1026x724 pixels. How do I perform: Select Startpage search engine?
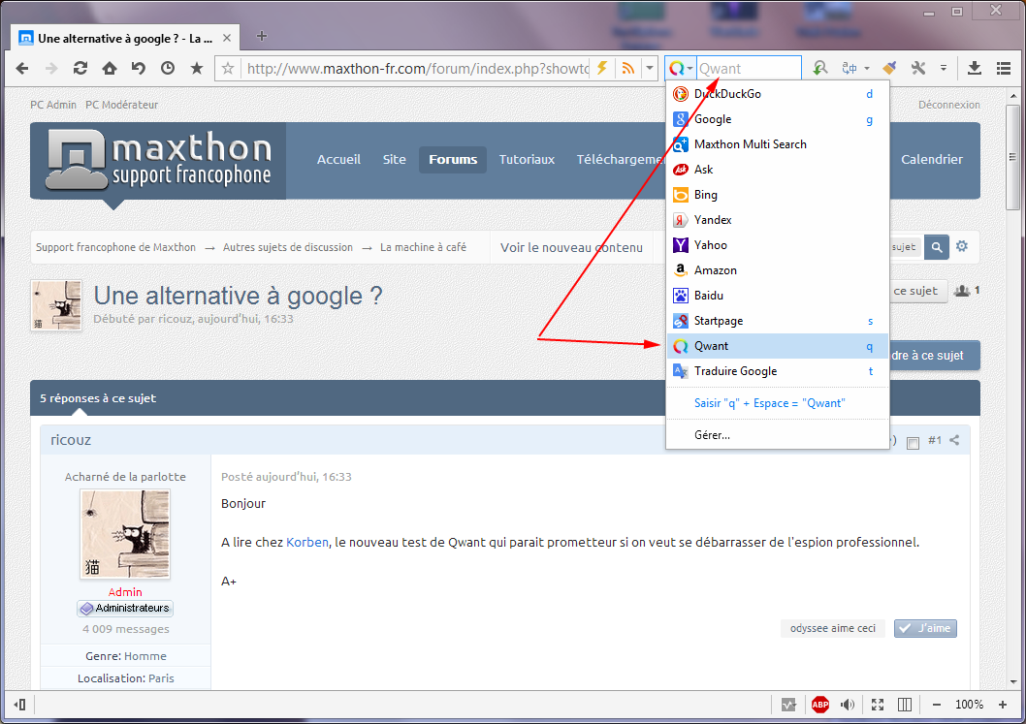click(778, 321)
